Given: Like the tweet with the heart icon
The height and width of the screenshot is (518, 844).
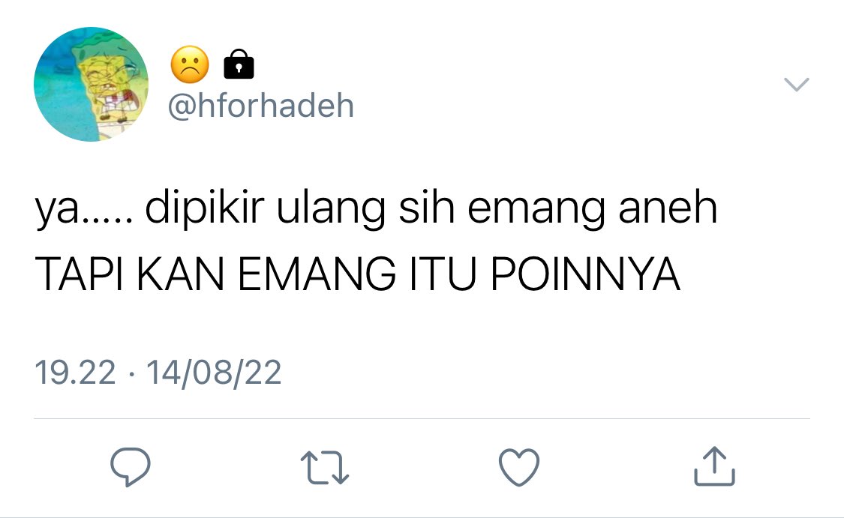Looking at the screenshot, I should coord(519,467).
